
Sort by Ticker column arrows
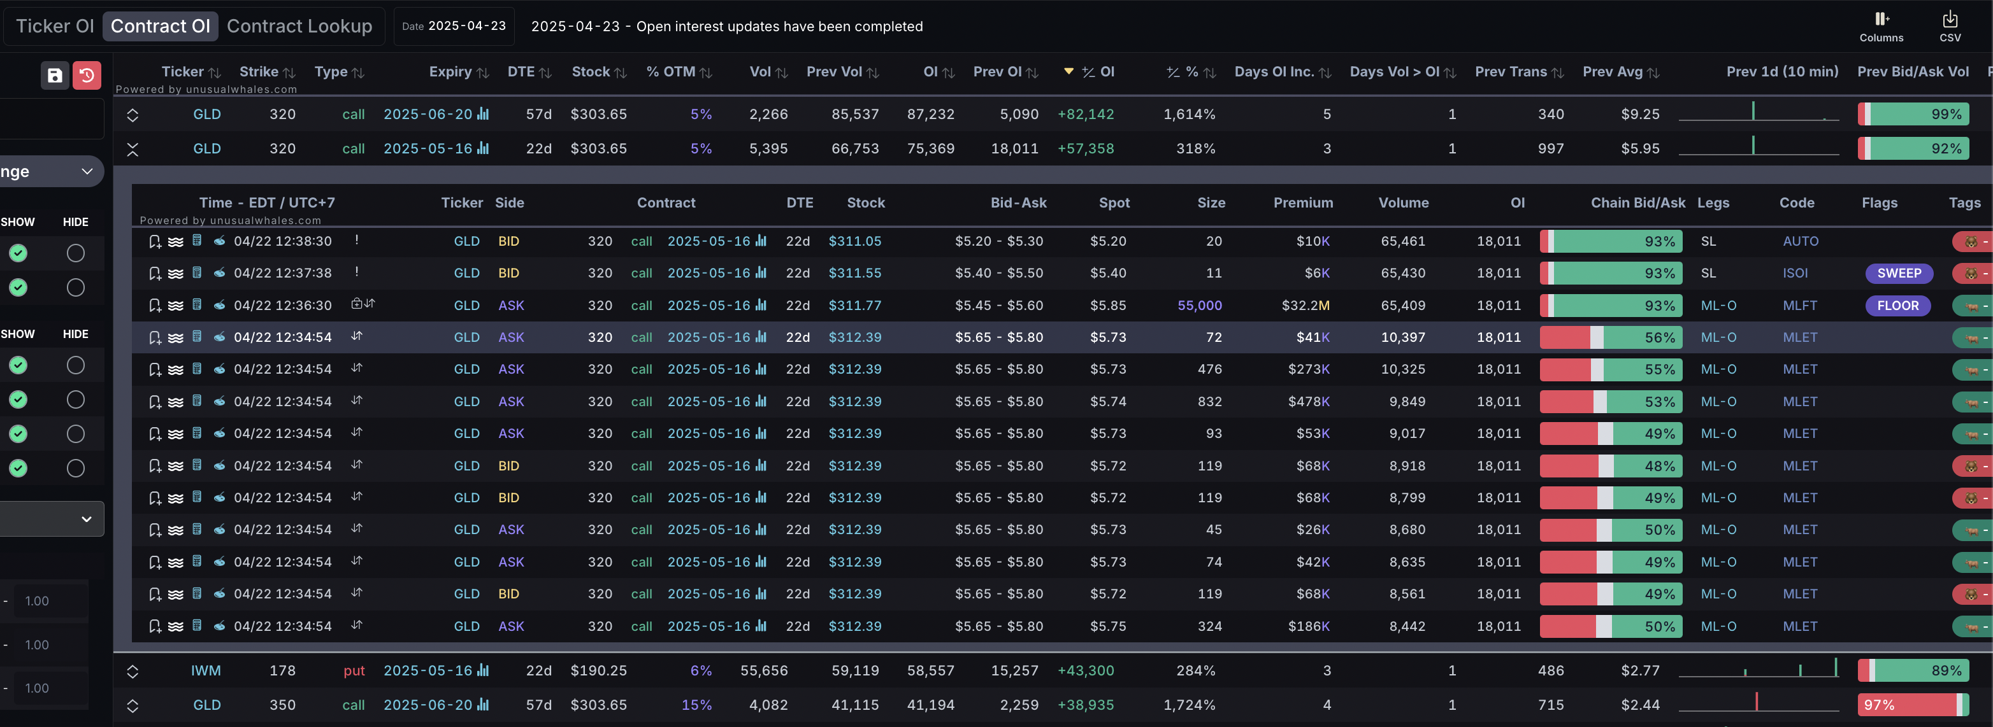coord(214,73)
